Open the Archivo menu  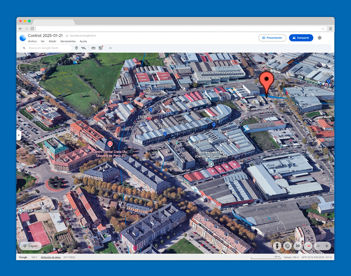(x=32, y=42)
